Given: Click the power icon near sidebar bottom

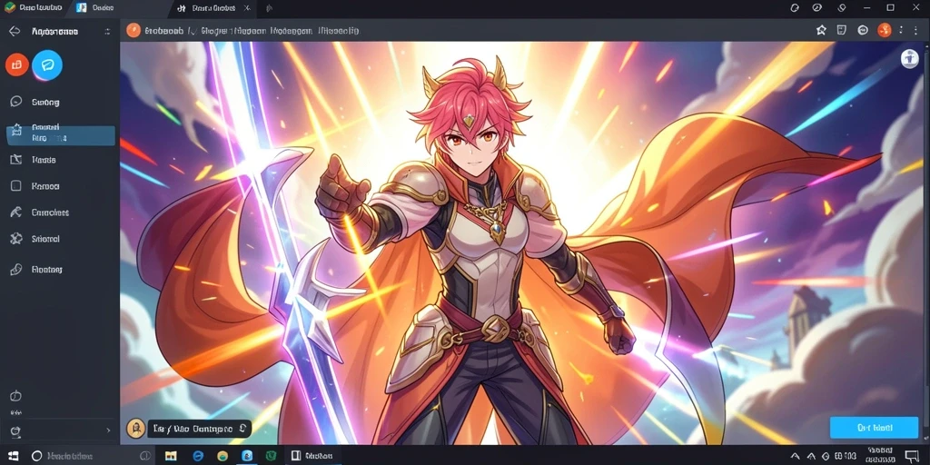Looking at the screenshot, I should (16, 396).
